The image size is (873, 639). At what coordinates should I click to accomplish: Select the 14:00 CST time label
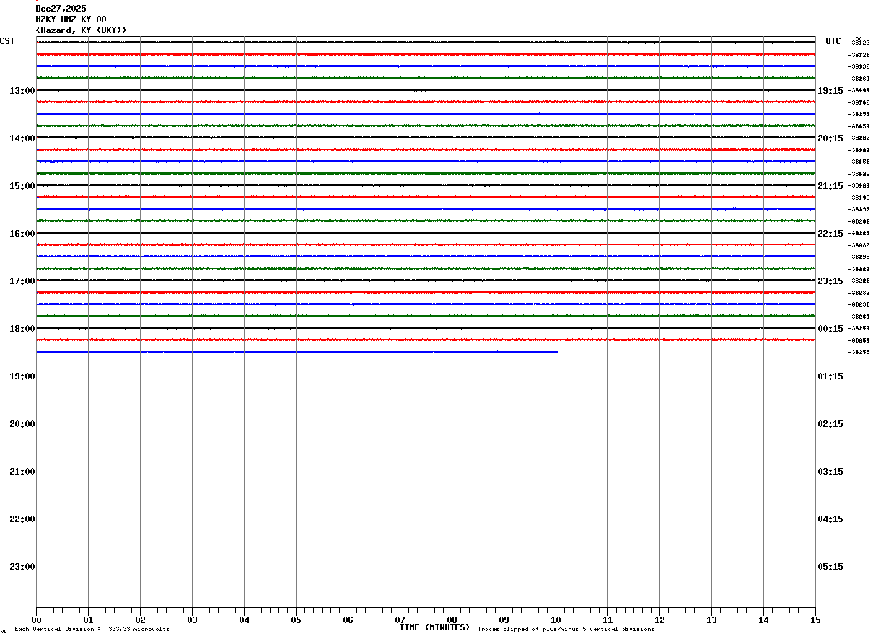(x=22, y=138)
